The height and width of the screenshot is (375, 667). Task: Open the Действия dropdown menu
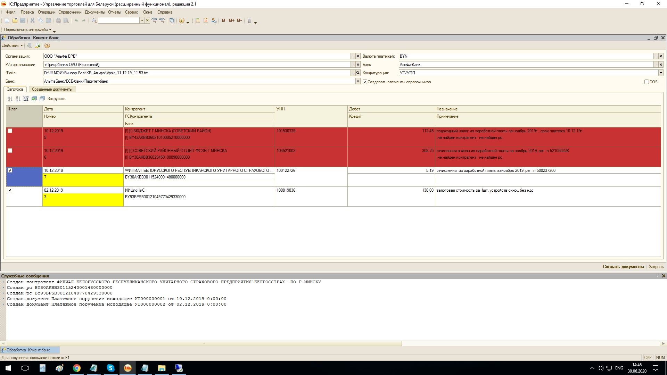point(12,45)
